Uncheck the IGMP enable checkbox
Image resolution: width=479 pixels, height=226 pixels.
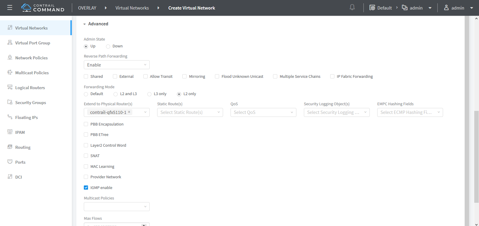pyautogui.click(x=86, y=188)
